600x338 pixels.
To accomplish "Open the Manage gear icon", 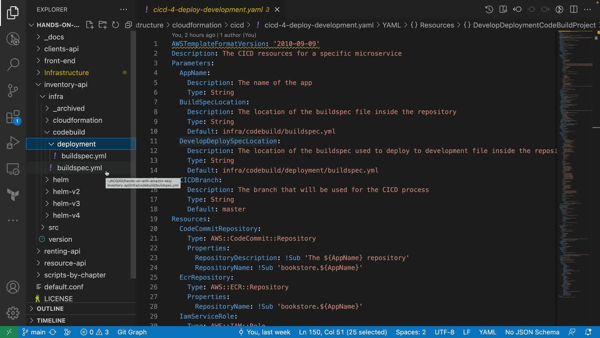I will click(x=13, y=313).
